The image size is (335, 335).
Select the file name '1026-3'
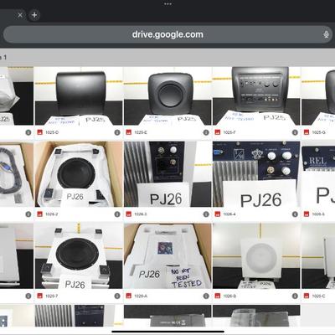(141, 214)
